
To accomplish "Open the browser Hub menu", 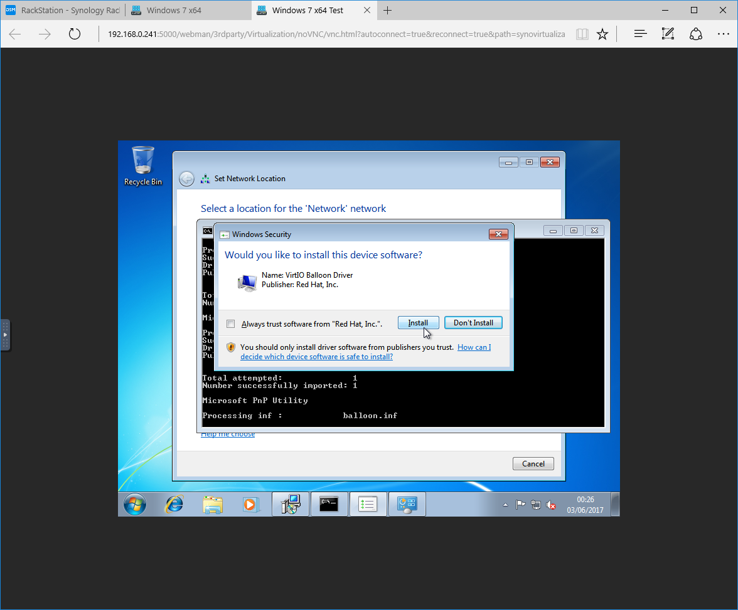I will pyautogui.click(x=640, y=34).
